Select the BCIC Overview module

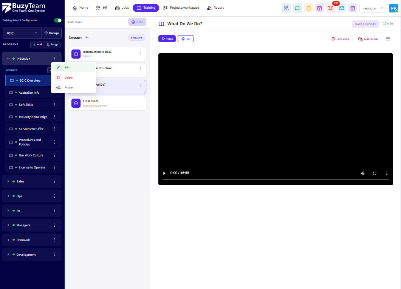(28, 80)
